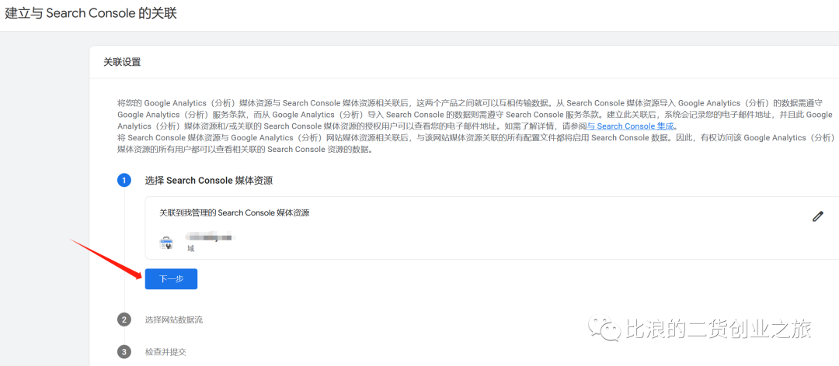The image size is (839, 366).
Task: Click 关联到我管理的 Search Console 媒体资源 text
Action: (235, 212)
